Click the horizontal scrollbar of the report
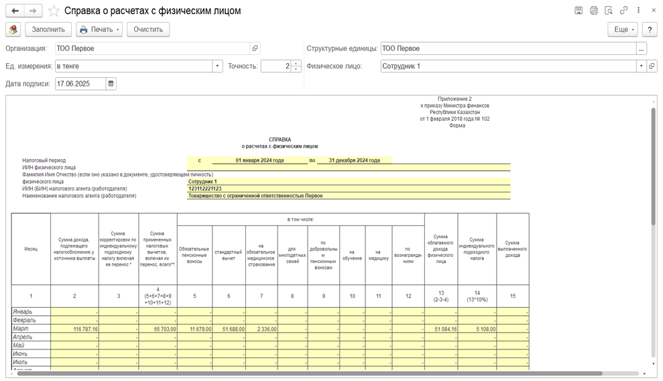 [310, 374]
